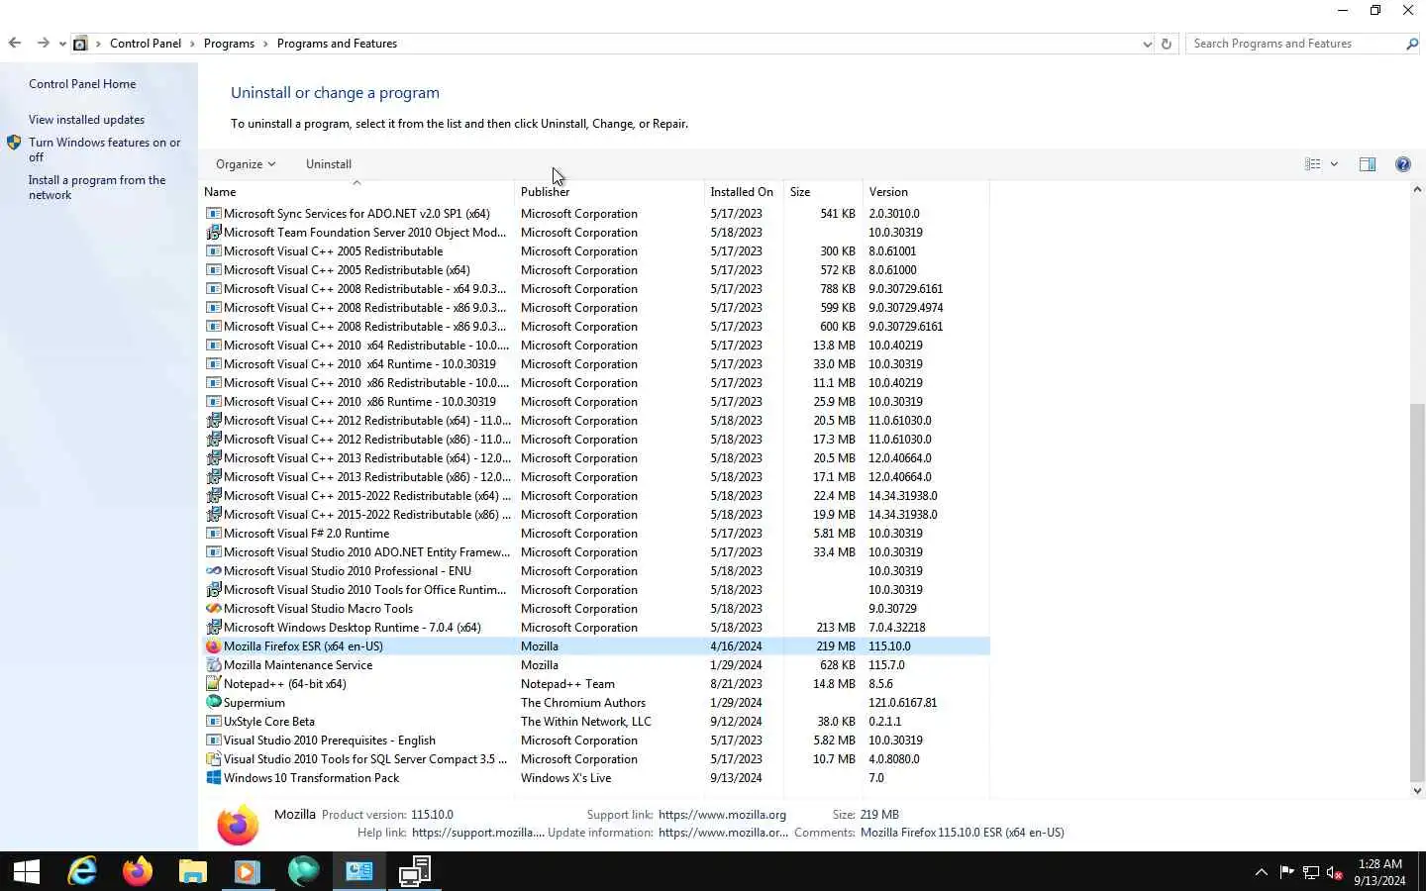The image size is (1426, 891).
Task: Select UxStyle Core Beta entry
Action: coord(595,722)
